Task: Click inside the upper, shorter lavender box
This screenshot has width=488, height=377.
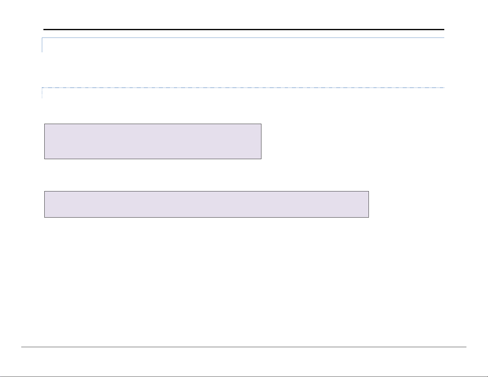Action: pyautogui.click(x=153, y=142)
